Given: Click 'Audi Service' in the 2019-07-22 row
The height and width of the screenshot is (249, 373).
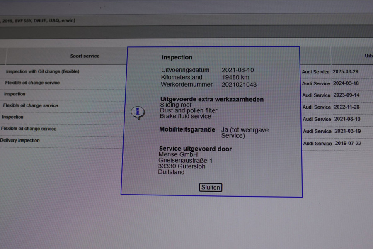Looking at the screenshot, I should click(x=317, y=144).
